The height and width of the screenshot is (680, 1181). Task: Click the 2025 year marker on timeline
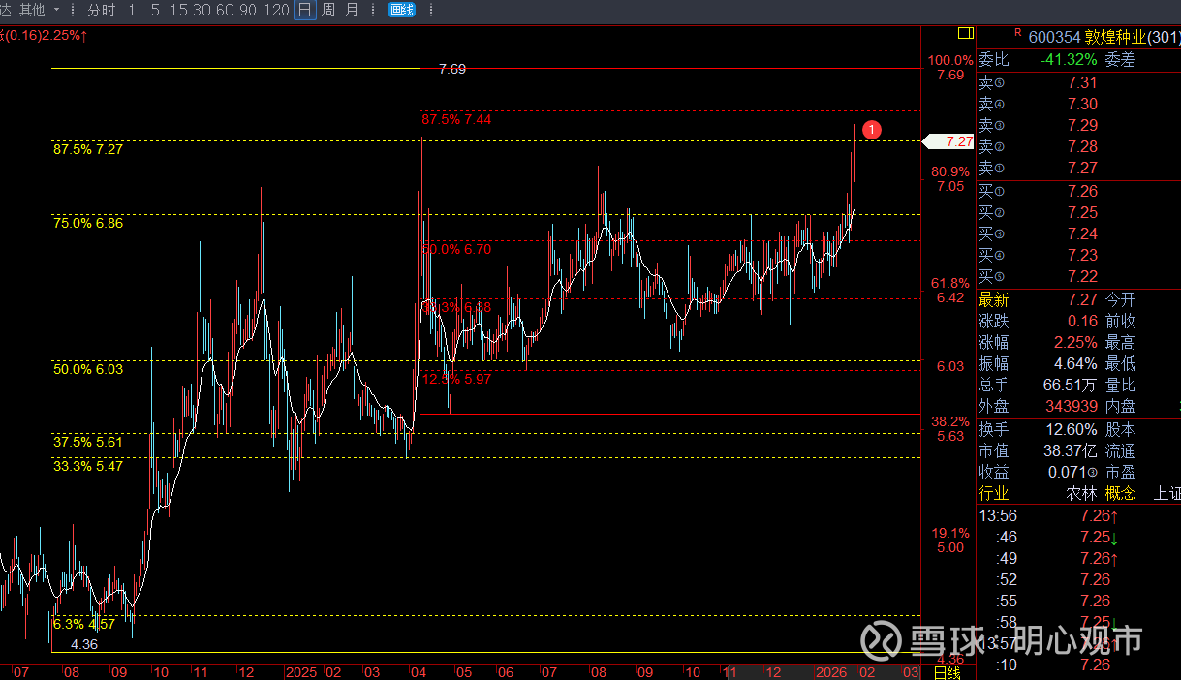point(301,672)
